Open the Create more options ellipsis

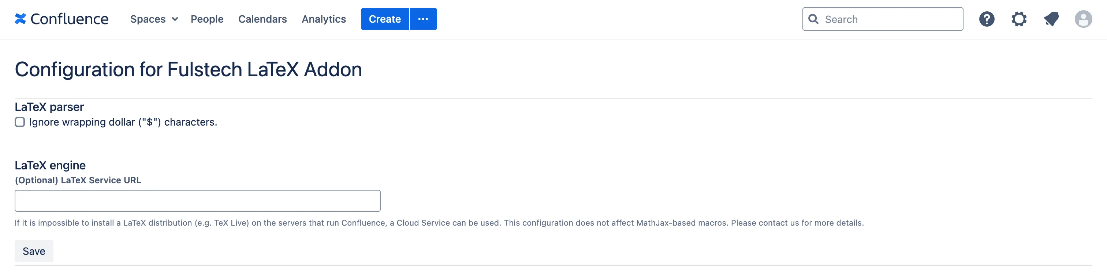423,19
